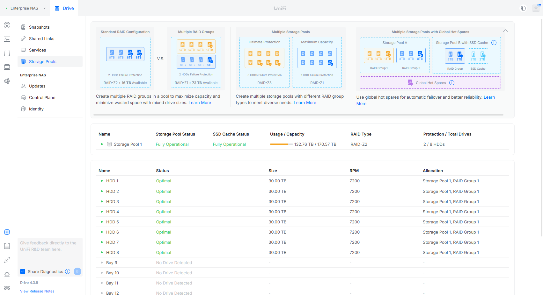543x295 pixels.
Task: Select the HDD 8 row
Action: tap(303, 252)
